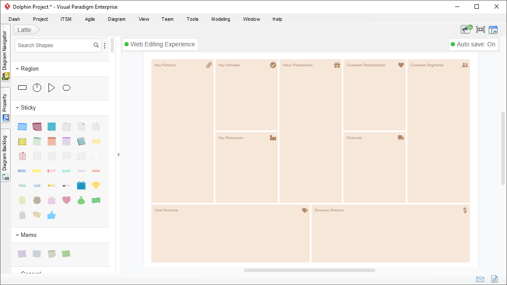Image resolution: width=507 pixels, height=285 pixels.
Task: Pick the maroon curled sticky note
Action: pyautogui.click(x=37, y=126)
